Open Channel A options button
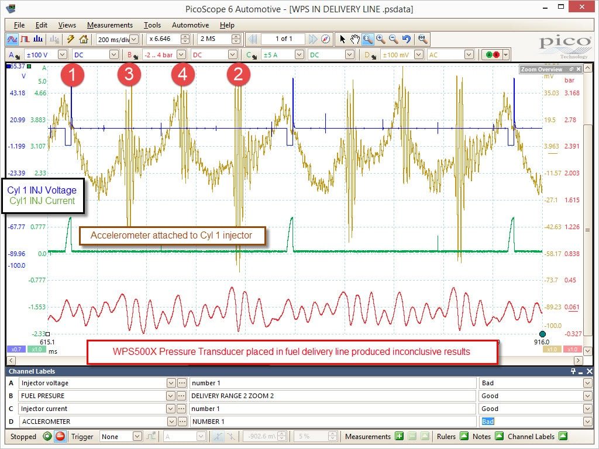This screenshot has width=599, height=449. point(14,56)
